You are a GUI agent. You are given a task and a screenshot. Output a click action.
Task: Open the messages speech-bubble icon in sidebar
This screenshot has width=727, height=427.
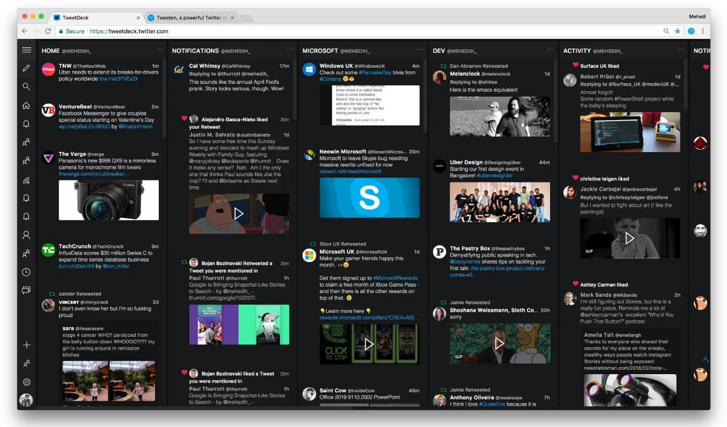26,290
